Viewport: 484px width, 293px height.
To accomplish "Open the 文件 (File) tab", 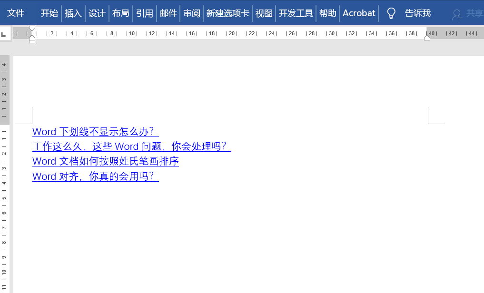I will coord(15,13).
